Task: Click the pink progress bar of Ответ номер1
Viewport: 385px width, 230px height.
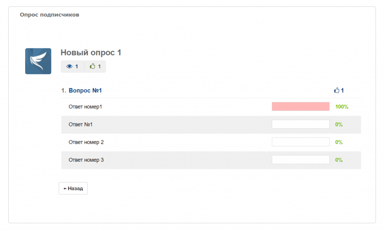Action: click(x=300, y=107)
